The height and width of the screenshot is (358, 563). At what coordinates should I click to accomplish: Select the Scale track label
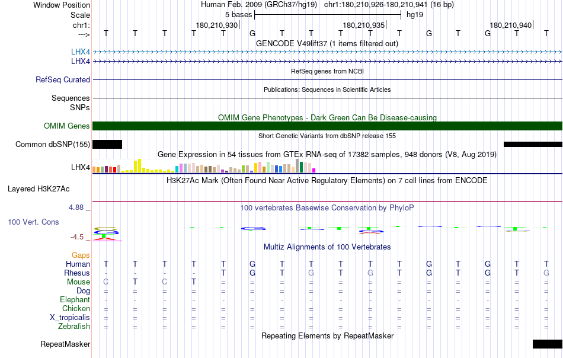(x=80, y=15)
